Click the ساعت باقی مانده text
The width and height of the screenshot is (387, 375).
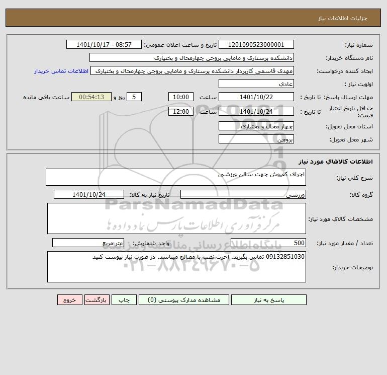(46, 97)
